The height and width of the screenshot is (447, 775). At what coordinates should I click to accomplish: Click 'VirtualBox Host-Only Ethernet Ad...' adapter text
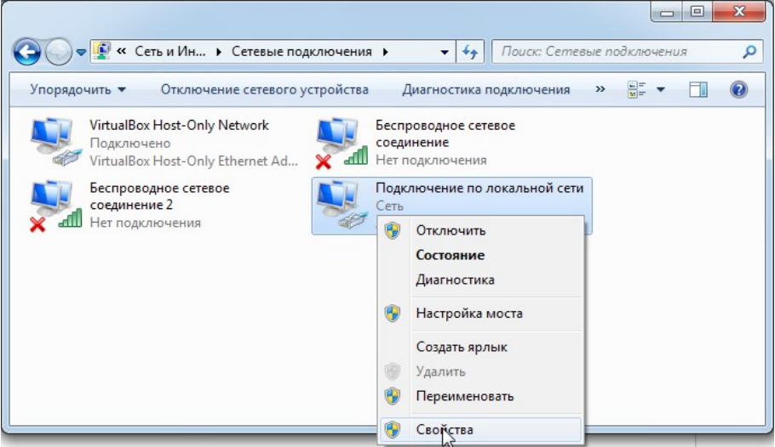click(x=194, y=161)
